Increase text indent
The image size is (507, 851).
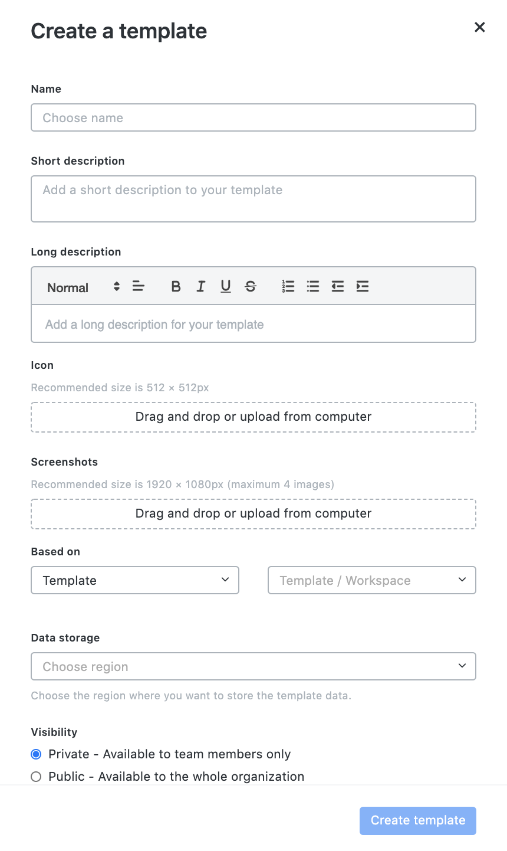click(363, 286)
